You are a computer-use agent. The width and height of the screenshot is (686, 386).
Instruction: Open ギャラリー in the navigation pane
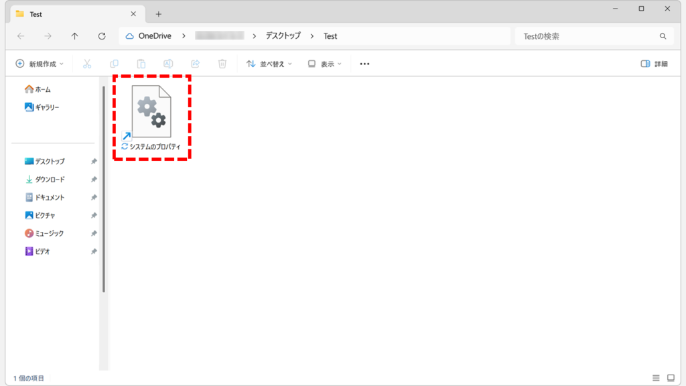tap(42, 107)
